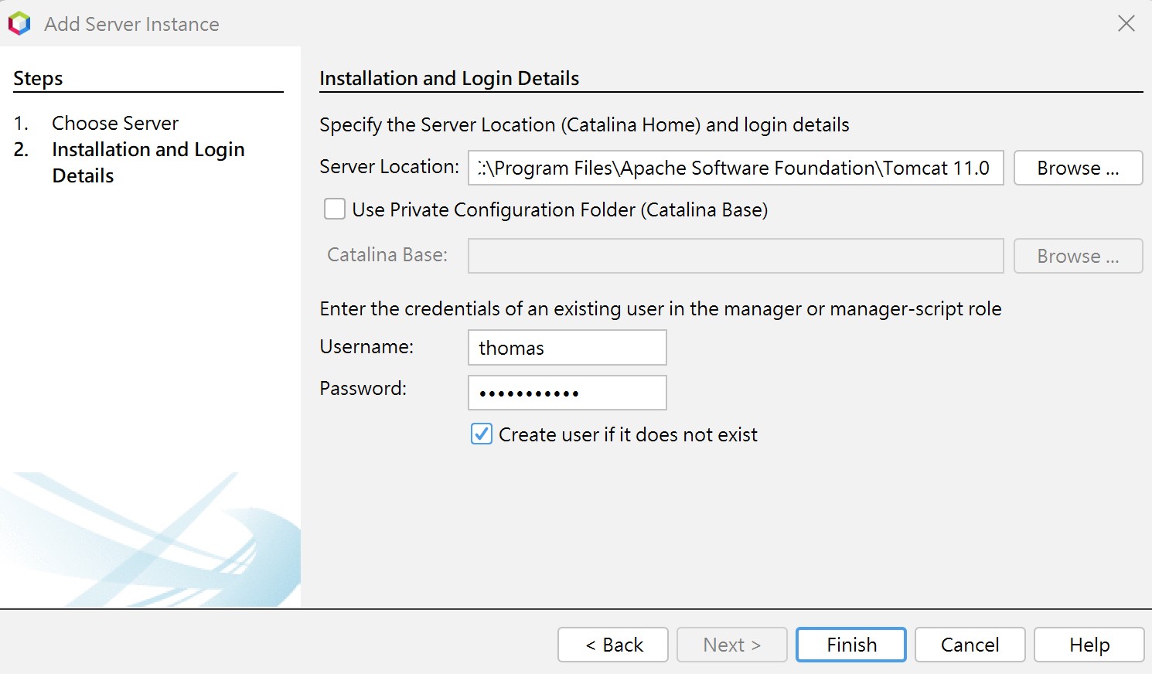The image size is (1152, 674).
Task: Click the Catalina Base text field
Action: coord(734,256)
